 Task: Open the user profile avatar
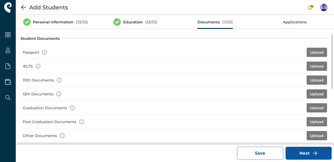pos(324,7)
